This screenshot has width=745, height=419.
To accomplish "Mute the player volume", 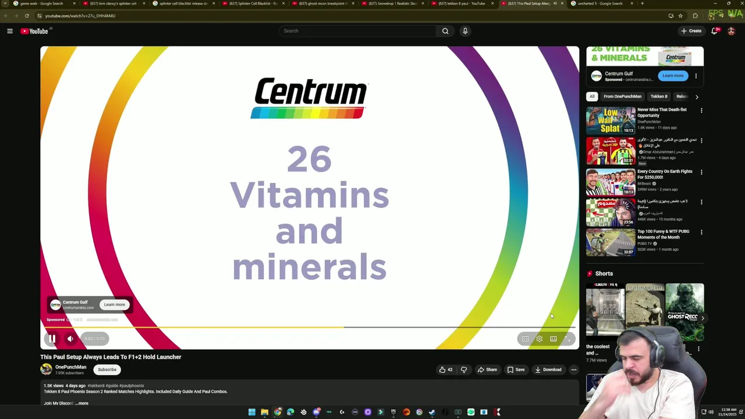I will click(70, 338).
